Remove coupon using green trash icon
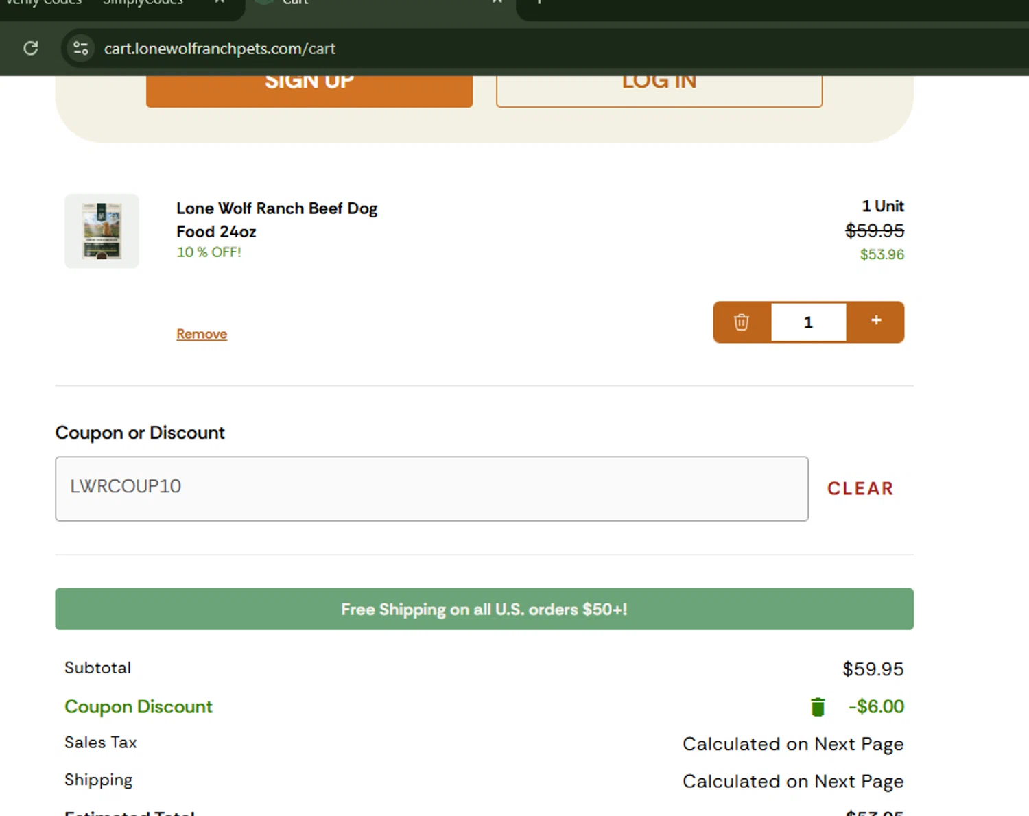The height and width of the screenshot is (816, 1029). [x=818, y=707]
